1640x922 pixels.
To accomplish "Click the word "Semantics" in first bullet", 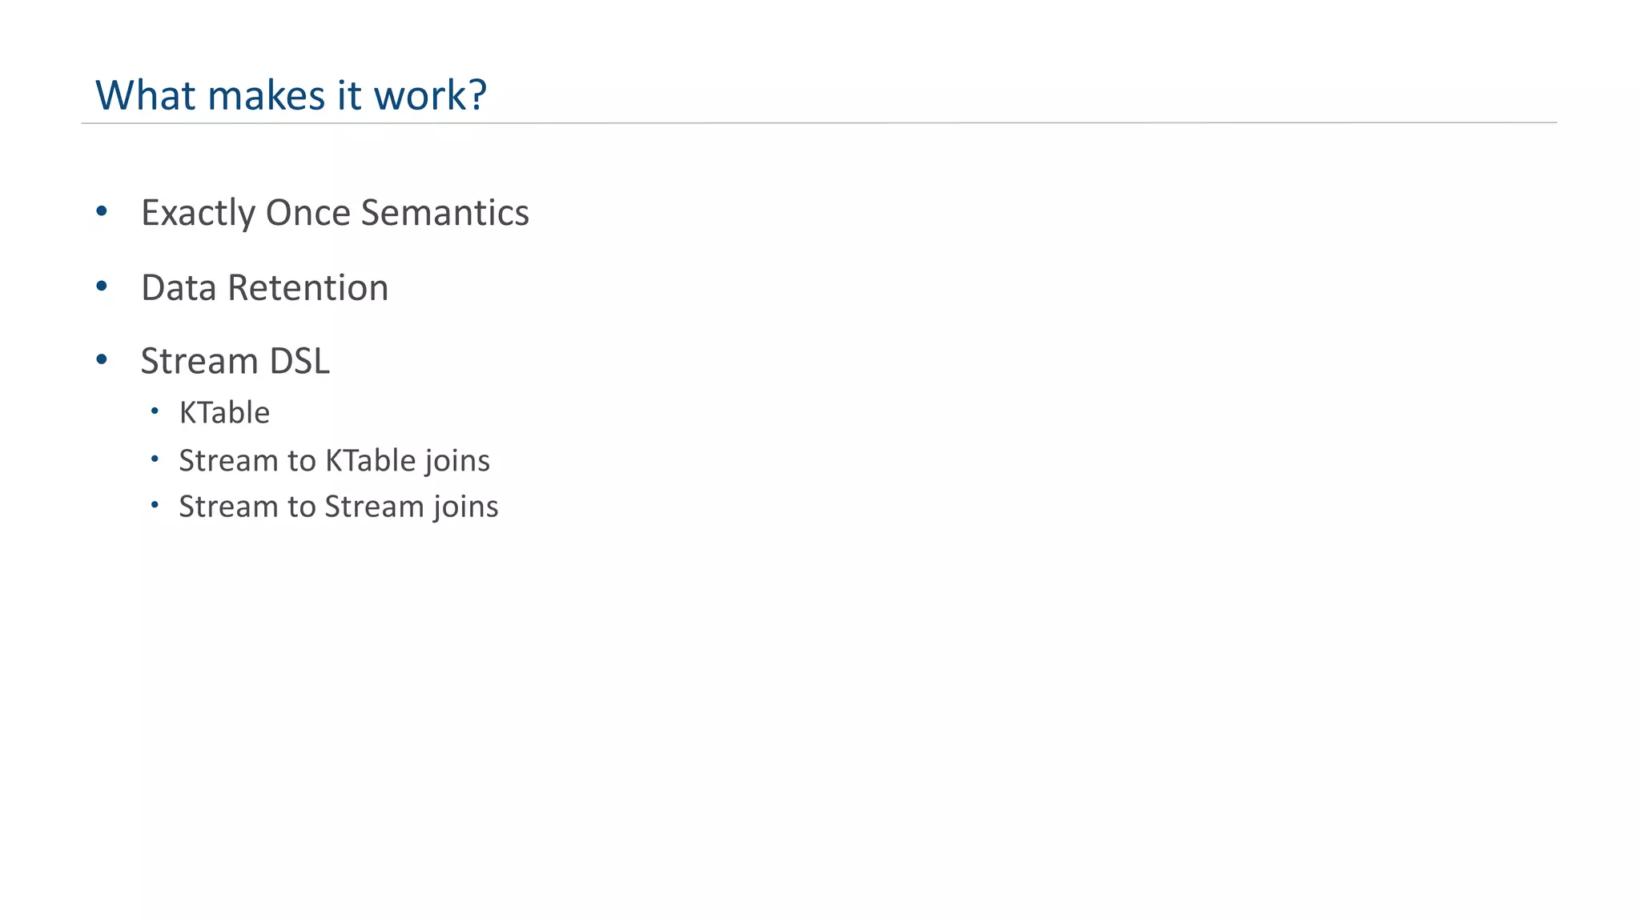I will pos(444,213).
